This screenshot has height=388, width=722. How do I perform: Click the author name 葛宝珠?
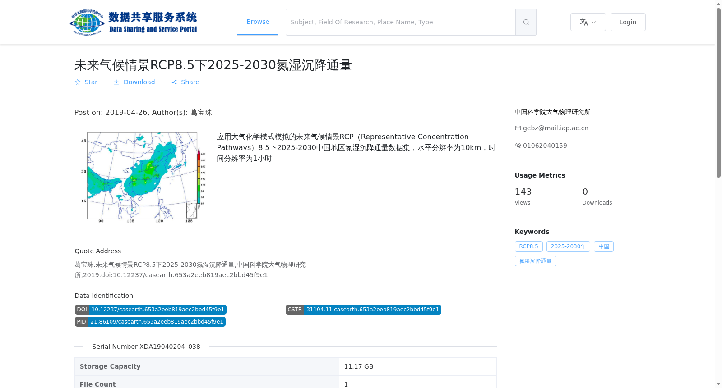[x=201, y=113]
